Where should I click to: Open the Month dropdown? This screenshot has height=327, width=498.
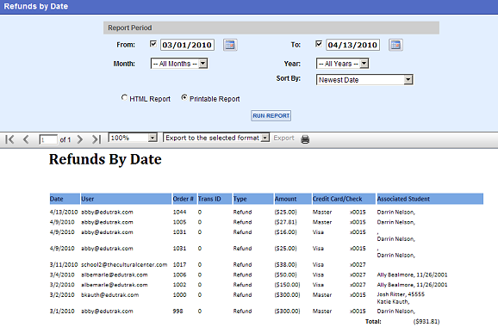[179, 64]
